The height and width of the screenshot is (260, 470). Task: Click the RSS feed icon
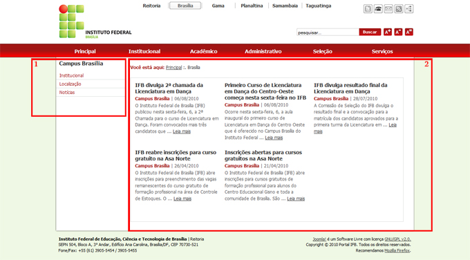pyautogui.click(x=398, y=9)
